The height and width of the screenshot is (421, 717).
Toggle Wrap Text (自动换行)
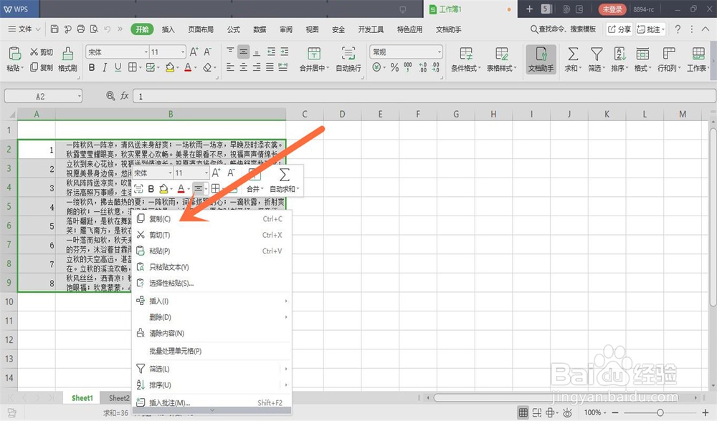tap(348, 59)
